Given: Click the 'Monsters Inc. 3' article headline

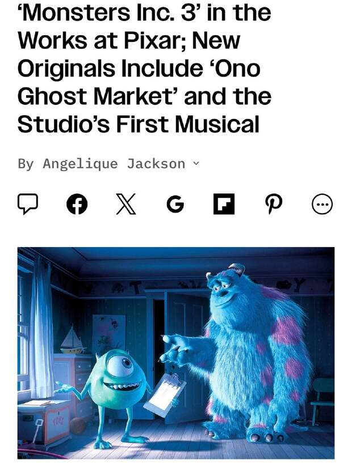Looking at the screenshot, I should [x=144, y=68].
